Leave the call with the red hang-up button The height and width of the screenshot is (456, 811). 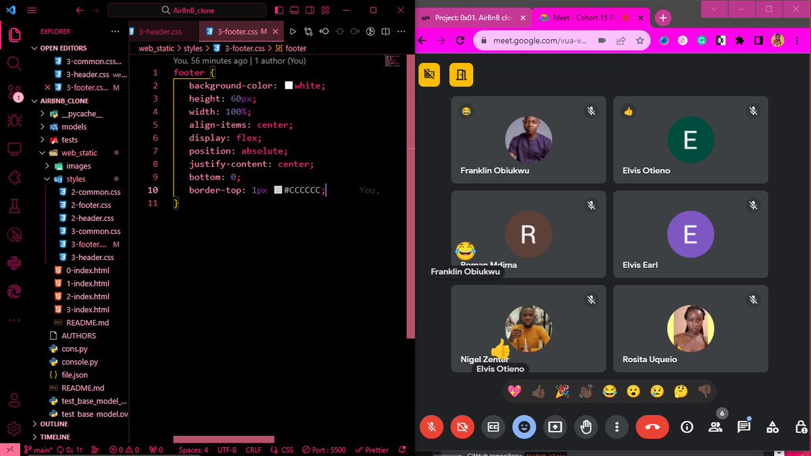point(652,427)
